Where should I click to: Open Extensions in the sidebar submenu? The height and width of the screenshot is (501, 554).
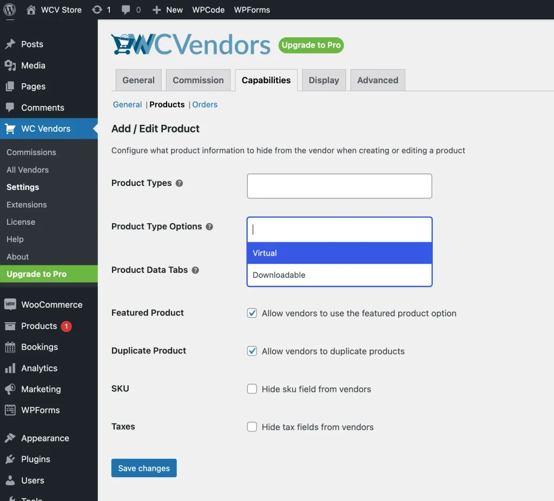pyautogui.click(x=27, y=205)
